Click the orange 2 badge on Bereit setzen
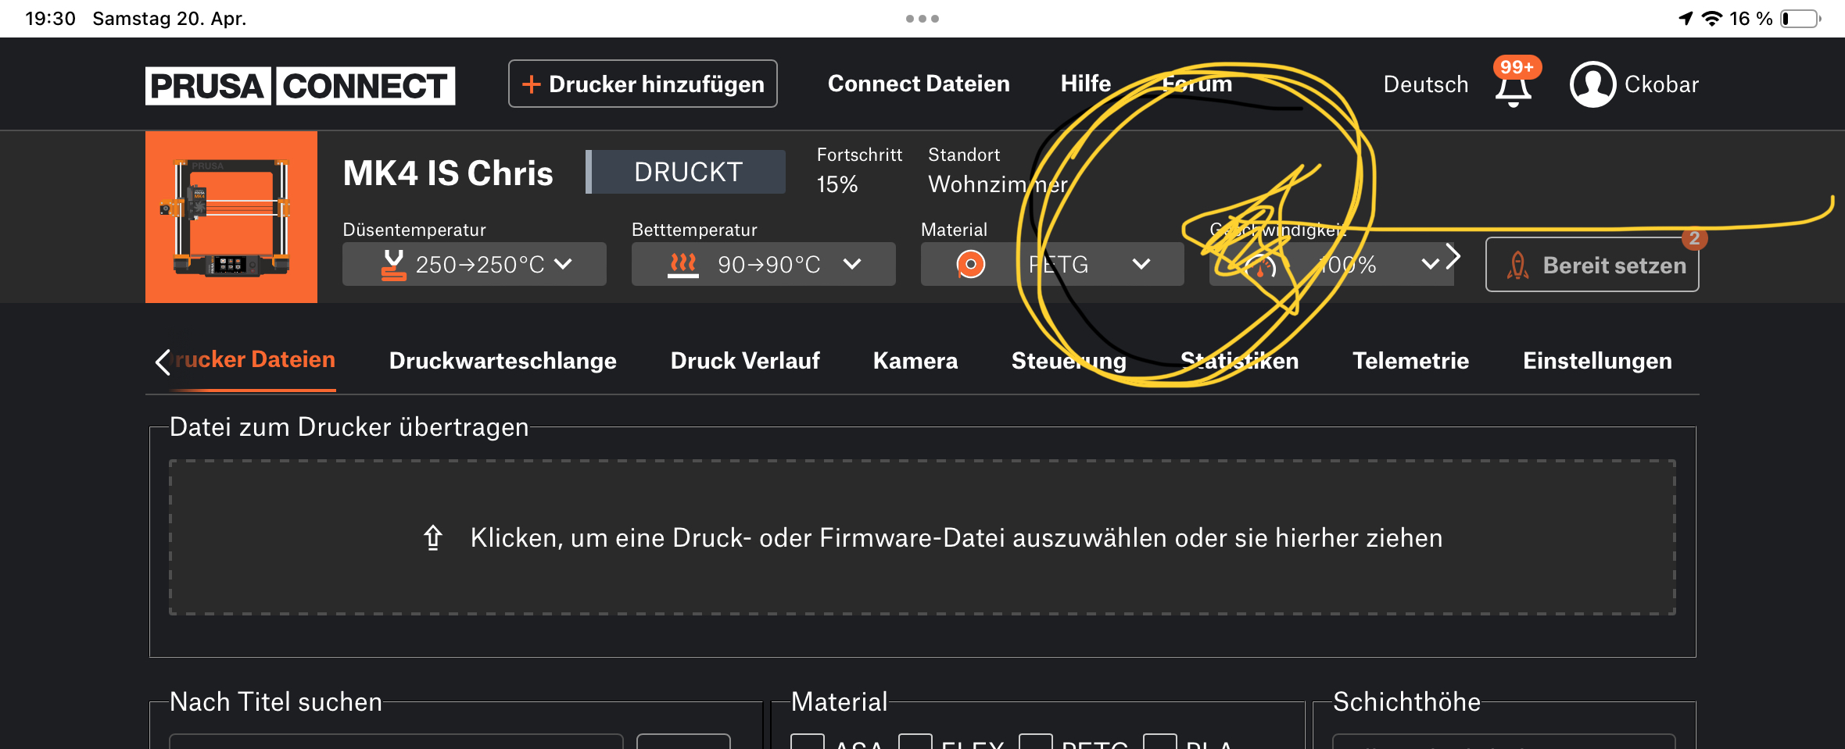Viewport: 1845px width, 749px height. pyautogui.click(x=1694, y=238)
